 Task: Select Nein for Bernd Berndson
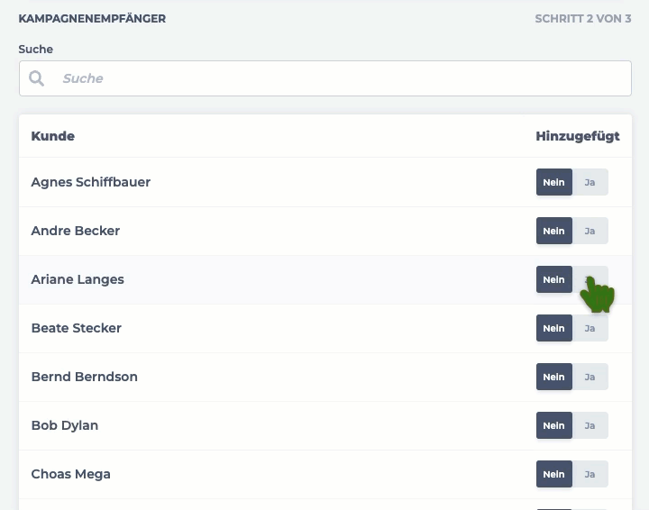(554, 377)
